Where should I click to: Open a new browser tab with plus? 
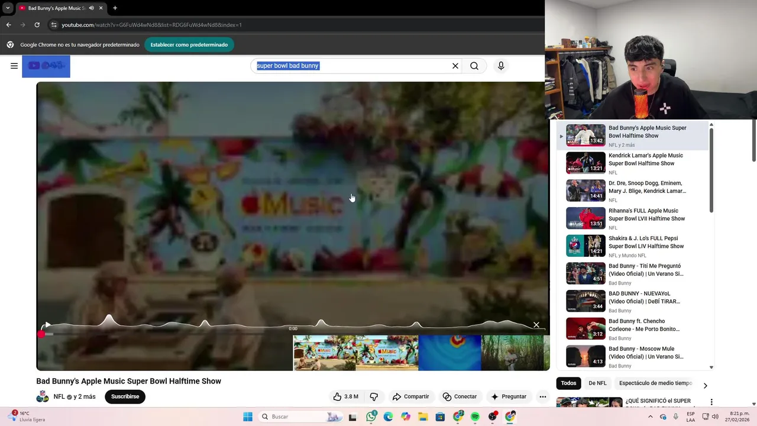[115, 8]
